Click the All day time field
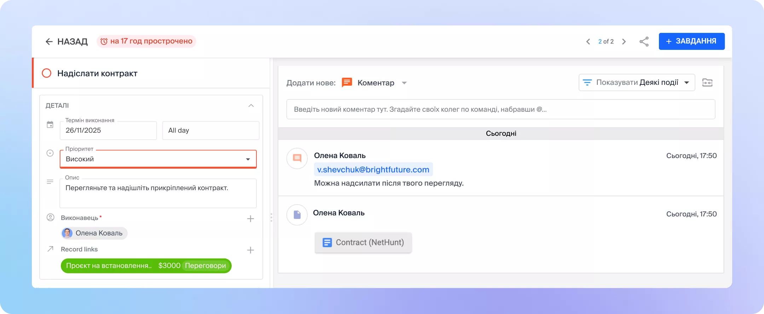Screen dimensions: 764x314 (210, 130)
